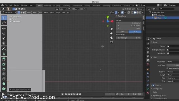
Task: Open the Mesh menu
Action: 46,12
